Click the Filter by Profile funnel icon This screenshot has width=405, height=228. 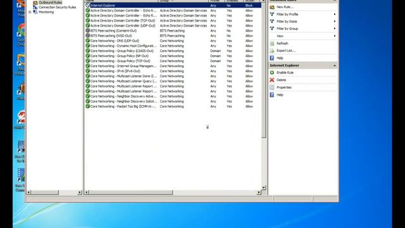(272, 14)
